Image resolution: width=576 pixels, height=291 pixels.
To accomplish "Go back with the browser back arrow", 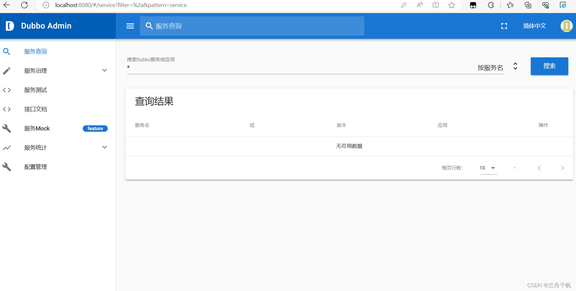I will (7, 5).
